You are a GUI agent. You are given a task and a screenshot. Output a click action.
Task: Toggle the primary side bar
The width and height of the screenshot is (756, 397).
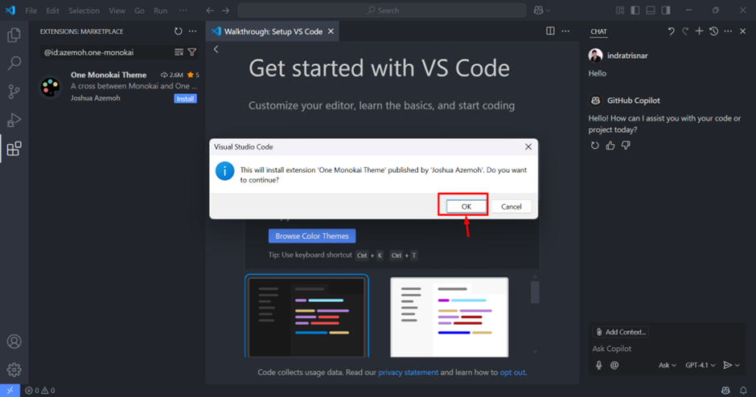pyautogui.click(x=635, y=10)
